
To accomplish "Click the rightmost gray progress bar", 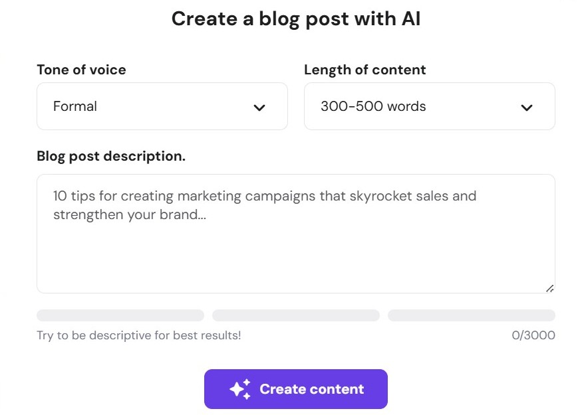I will coord(471,315).
